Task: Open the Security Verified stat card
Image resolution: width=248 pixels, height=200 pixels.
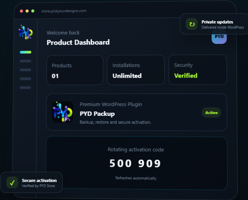Action: coord(197,70)
